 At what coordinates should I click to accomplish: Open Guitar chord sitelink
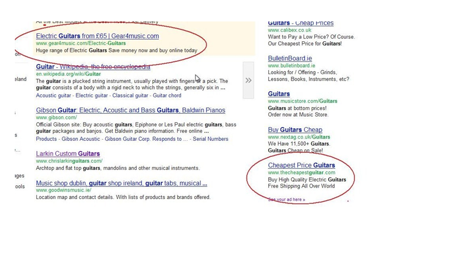(167, 96)
